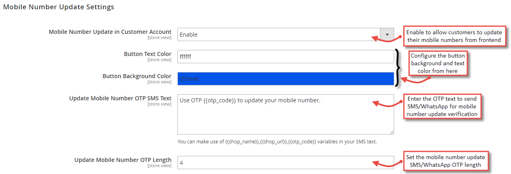Click the textarea resize handle corner
Viewport: 511px width, 174px height.
[391, 132]
